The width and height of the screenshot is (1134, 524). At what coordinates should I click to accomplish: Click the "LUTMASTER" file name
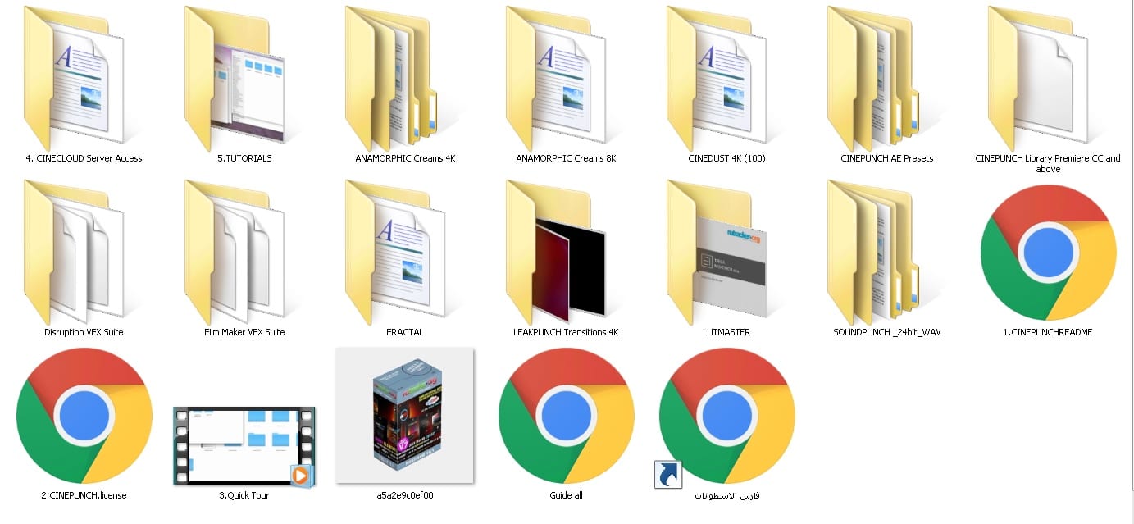click(x=726, y=332)
